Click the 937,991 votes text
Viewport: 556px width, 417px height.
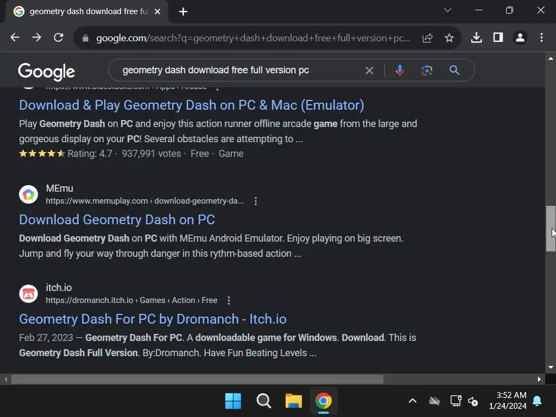151,154
